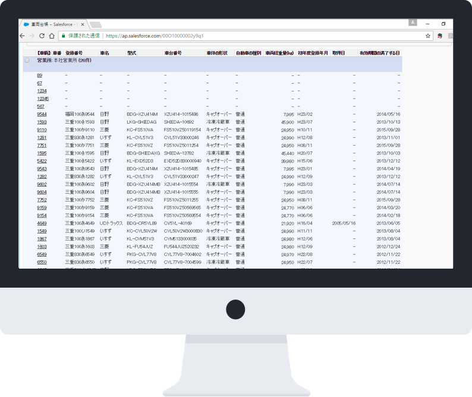Open a new browser tab

point(96,25)
